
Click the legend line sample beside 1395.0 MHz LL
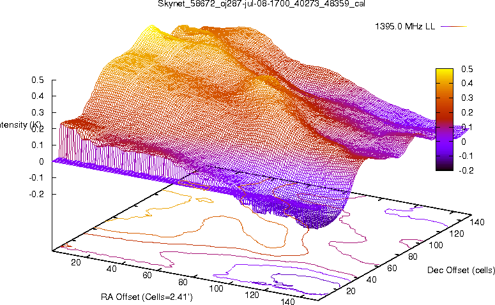[453, 27]
